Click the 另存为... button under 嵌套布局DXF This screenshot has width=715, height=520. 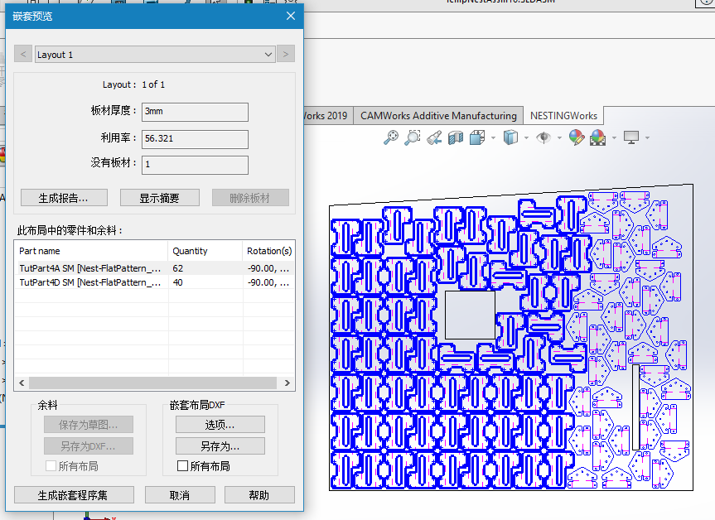[220, 446]
